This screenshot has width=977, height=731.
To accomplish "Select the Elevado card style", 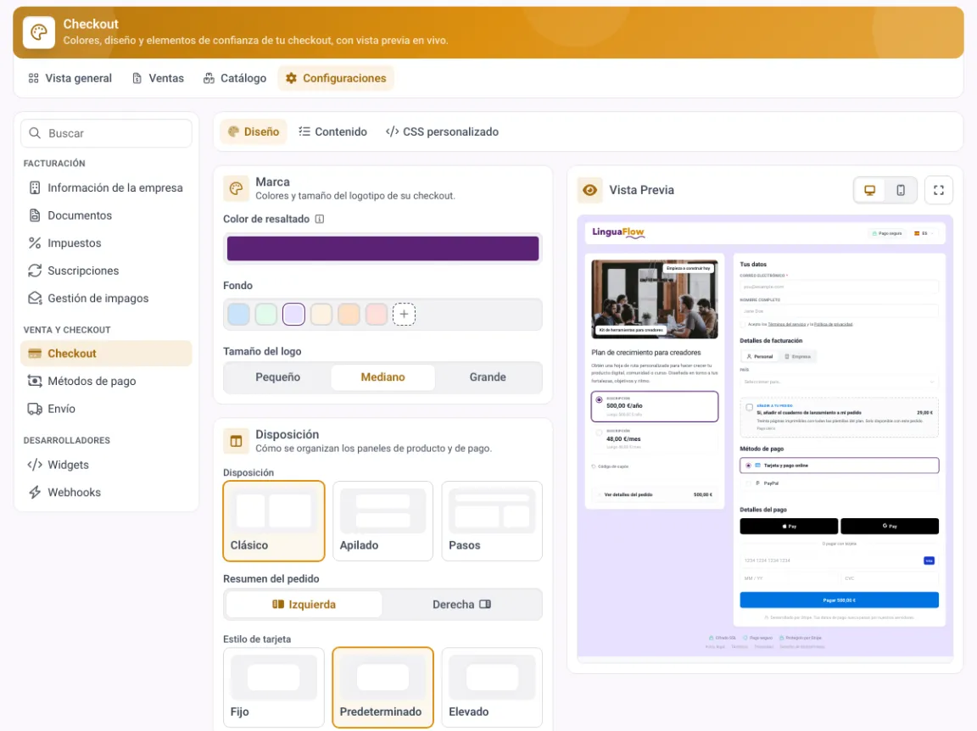I will coord(492,688).
